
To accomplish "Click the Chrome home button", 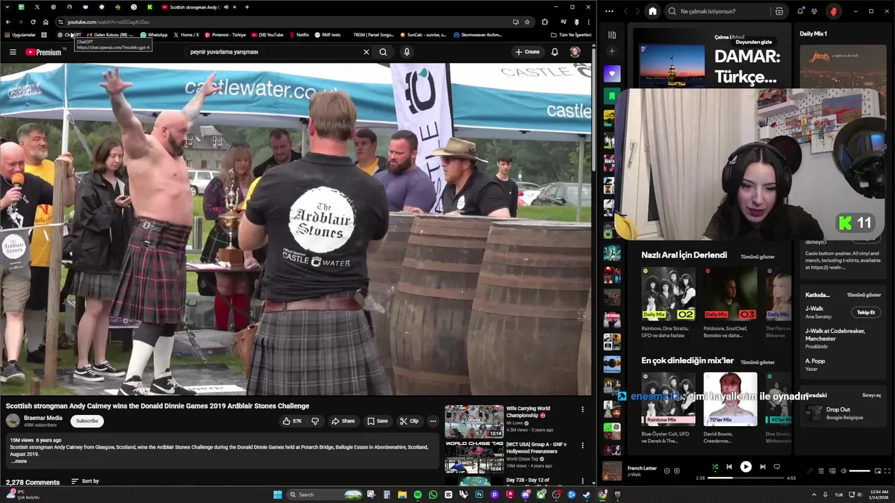I will 45,22.
